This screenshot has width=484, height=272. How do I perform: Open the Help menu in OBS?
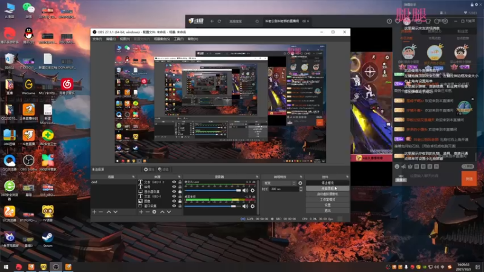click(193, 39)
